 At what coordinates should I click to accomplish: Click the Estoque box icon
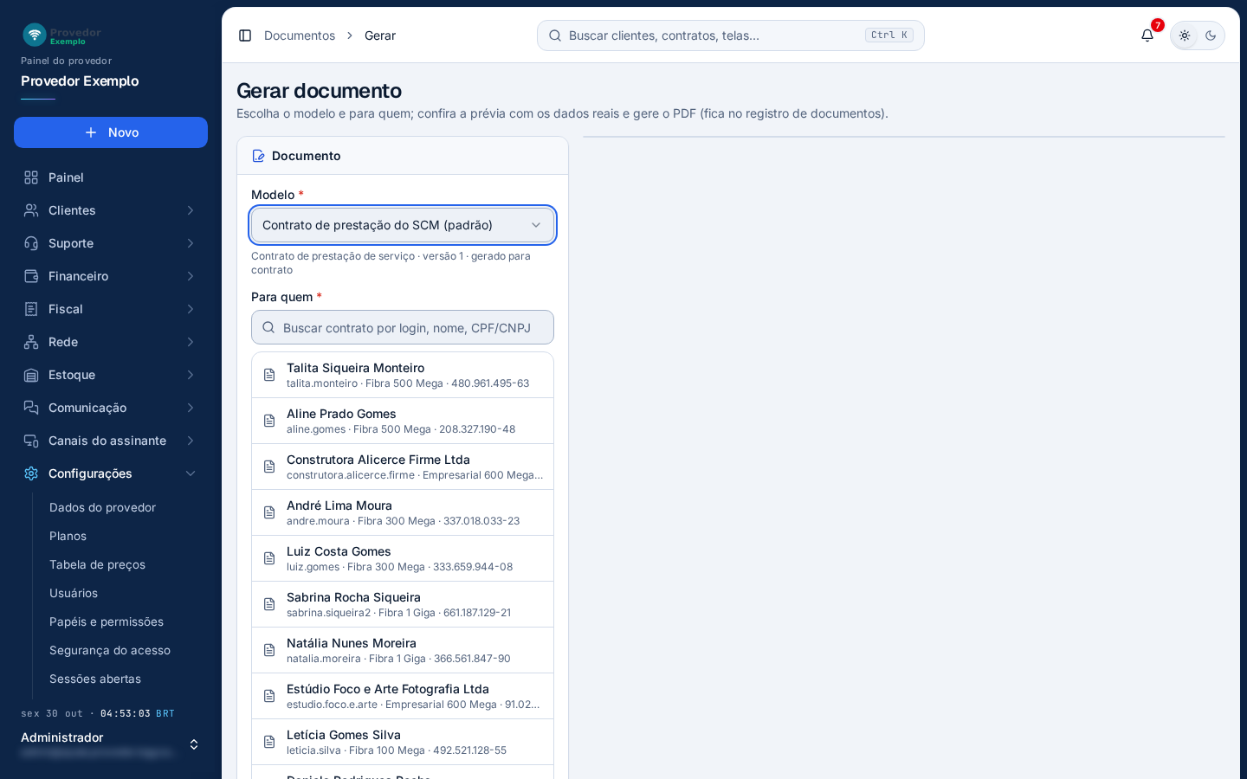[31, 375]
